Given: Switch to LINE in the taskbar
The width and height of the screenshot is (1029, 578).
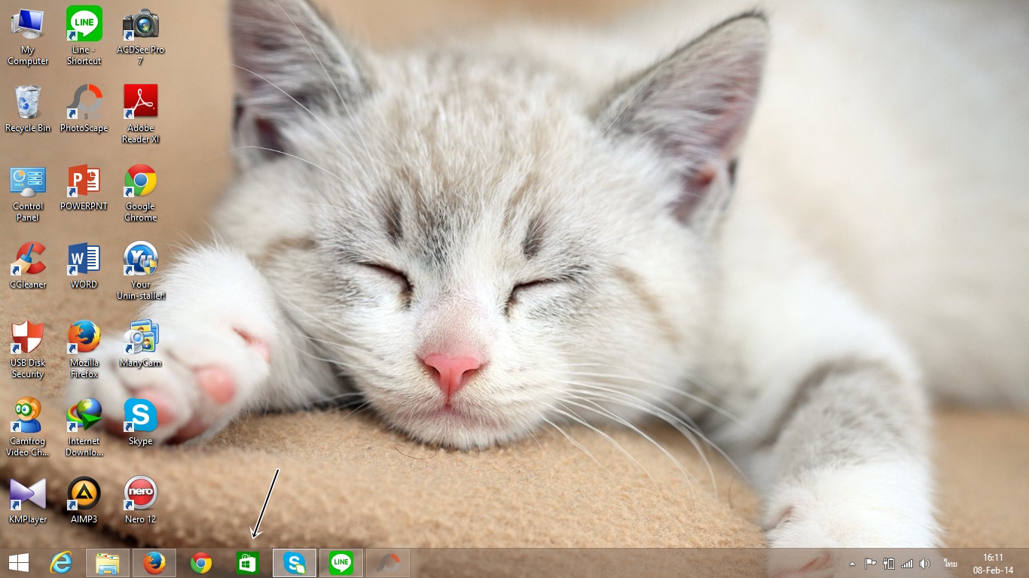Looking at the screenshot, I should point(341,563).
